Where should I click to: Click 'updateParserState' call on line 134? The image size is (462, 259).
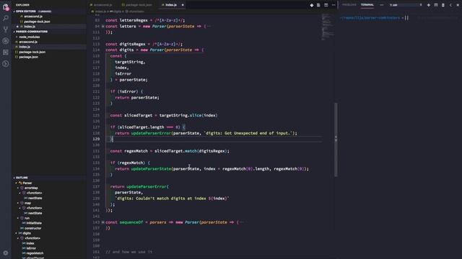click(151, 169)
